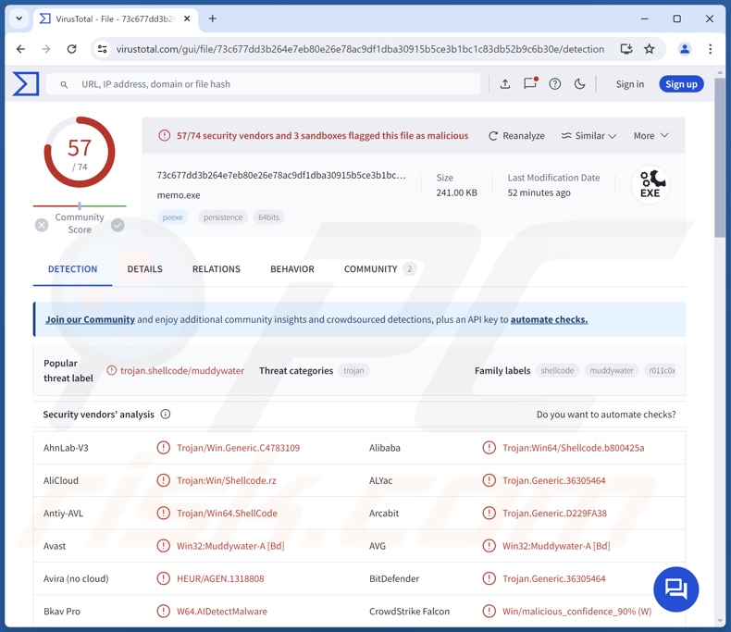Screen dimensions: 731x632
Task: Click Trojan.Generic.D229FA38 Arcabit result
Action: (x=554, y=514)
